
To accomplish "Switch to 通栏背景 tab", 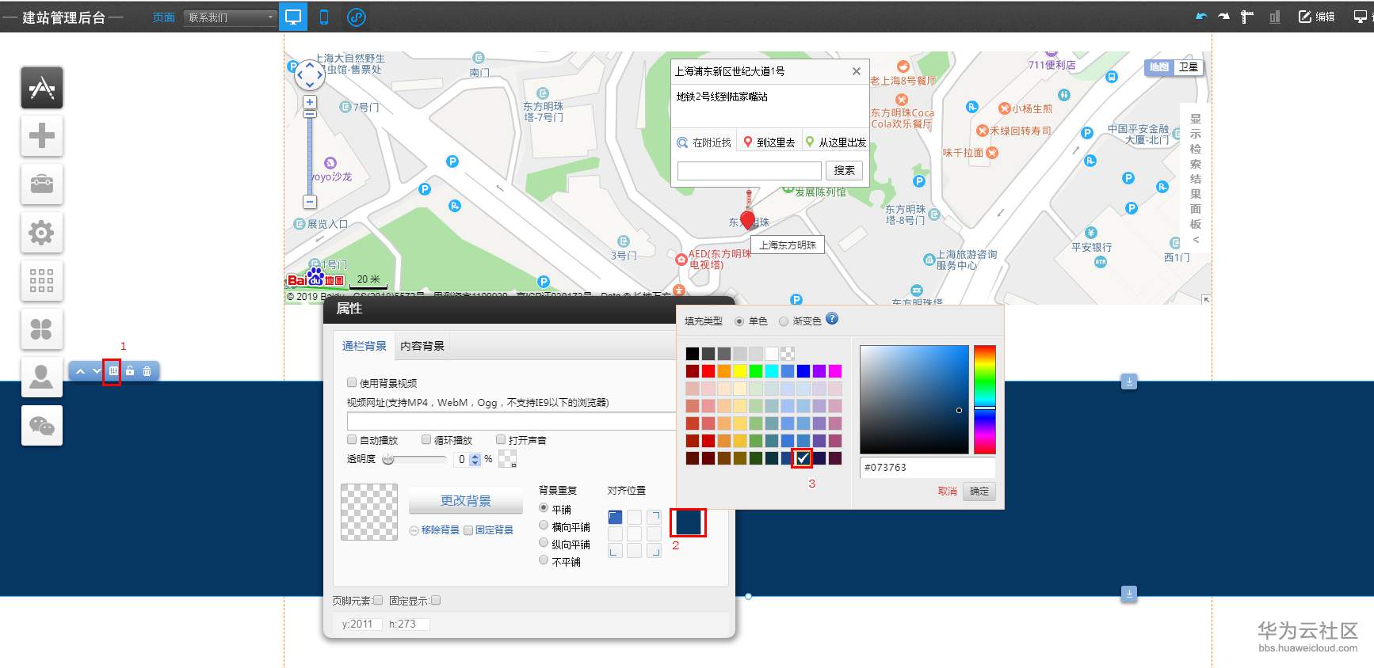I will 364,346.
